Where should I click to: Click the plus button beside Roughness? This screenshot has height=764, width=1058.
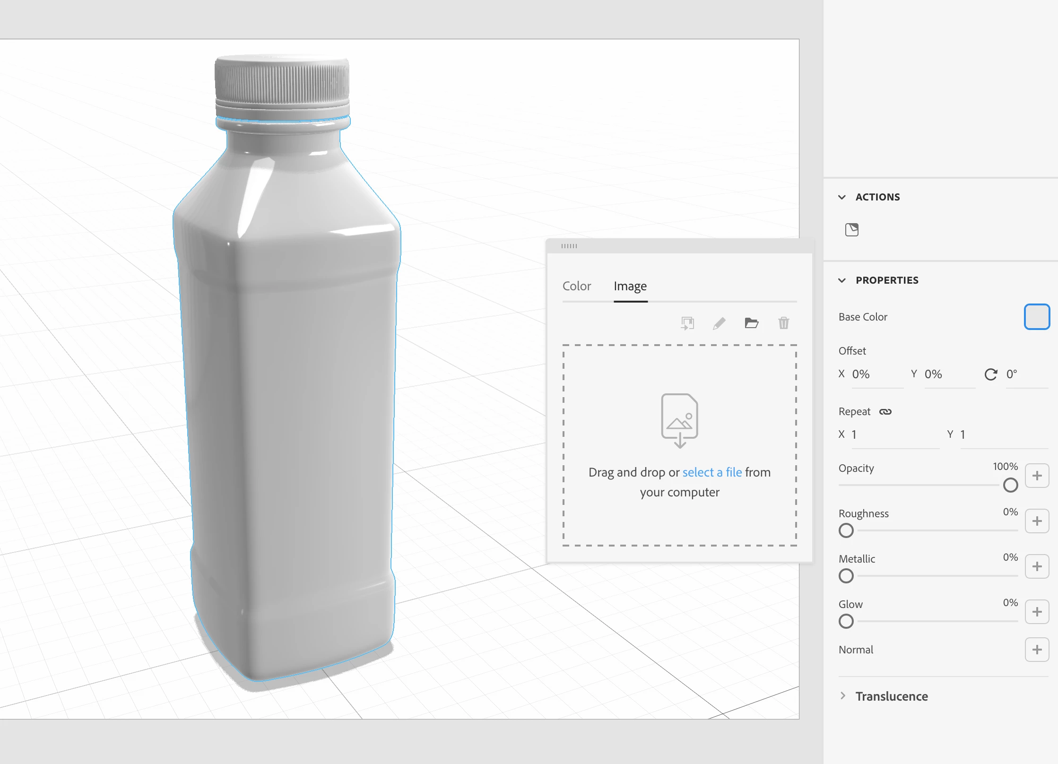(1037, 521)
